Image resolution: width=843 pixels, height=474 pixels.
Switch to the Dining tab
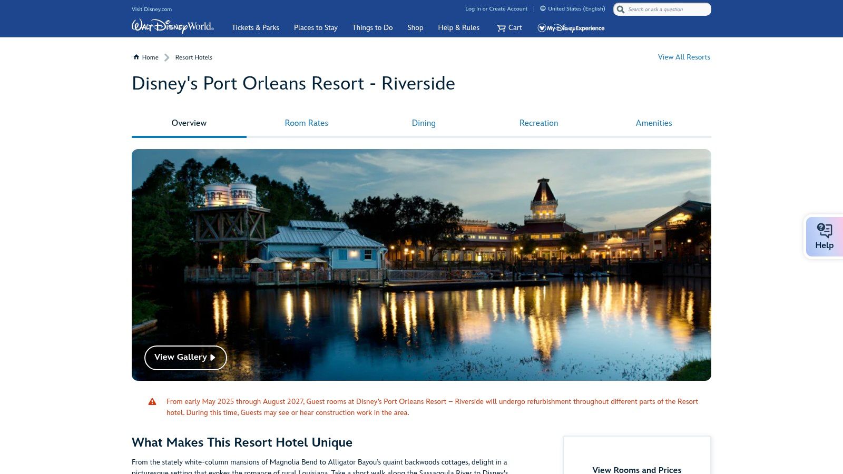[424, 123]
